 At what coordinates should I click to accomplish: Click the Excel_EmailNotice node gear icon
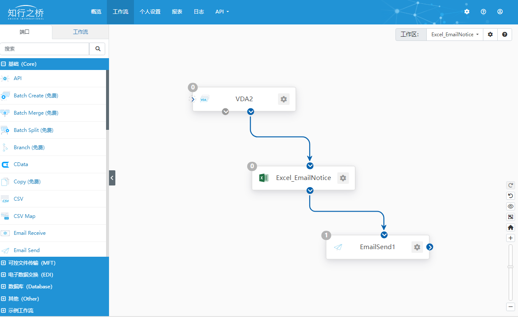click(343, 178)
